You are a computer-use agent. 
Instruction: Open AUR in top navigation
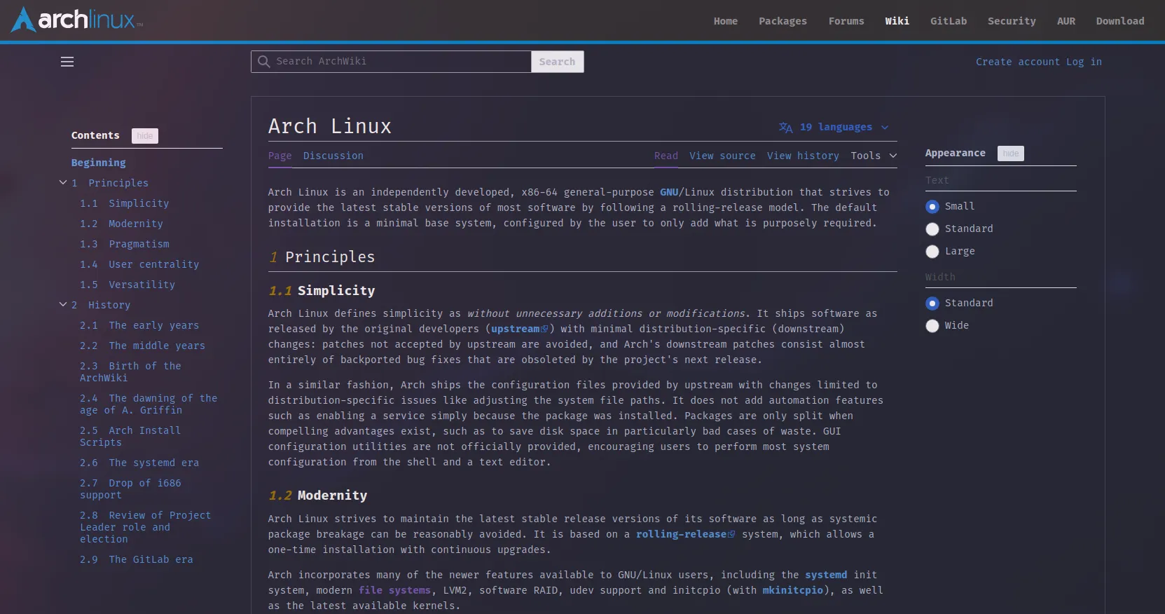[1066, 21]
